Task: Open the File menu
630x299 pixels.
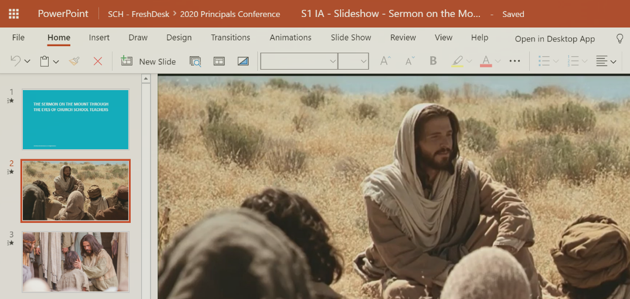Action: 19,37
